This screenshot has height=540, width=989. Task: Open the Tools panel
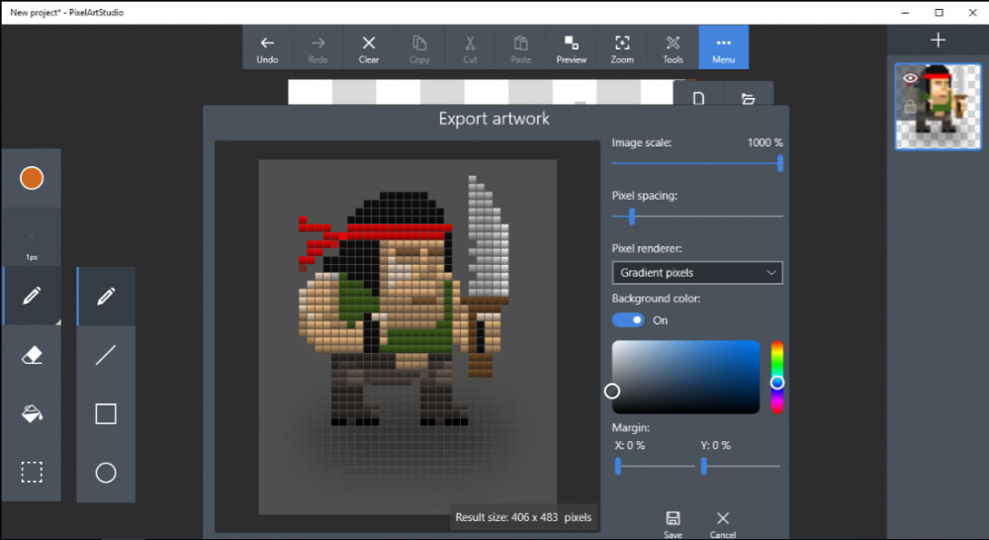673,47
